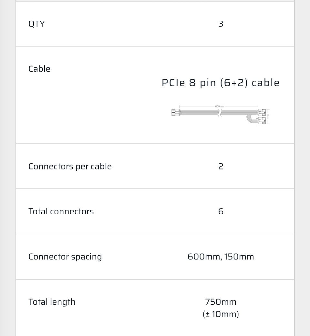310x336 pixels.
Task: Click the break mark in the cable drawing
Action: (x=220, y=113)
